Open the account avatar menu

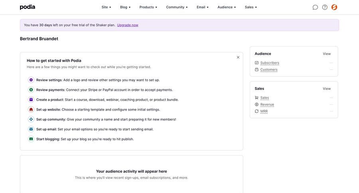pyautogui.click(x=334, y=7)
